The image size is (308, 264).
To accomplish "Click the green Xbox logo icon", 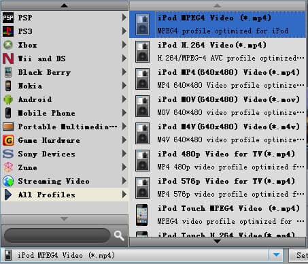I will click(8, 45).
